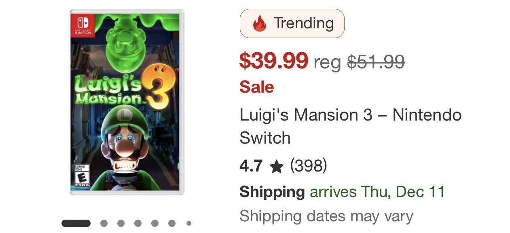Select the sixth product image dot
Screen dimensions: 510x233
[172, 223]
